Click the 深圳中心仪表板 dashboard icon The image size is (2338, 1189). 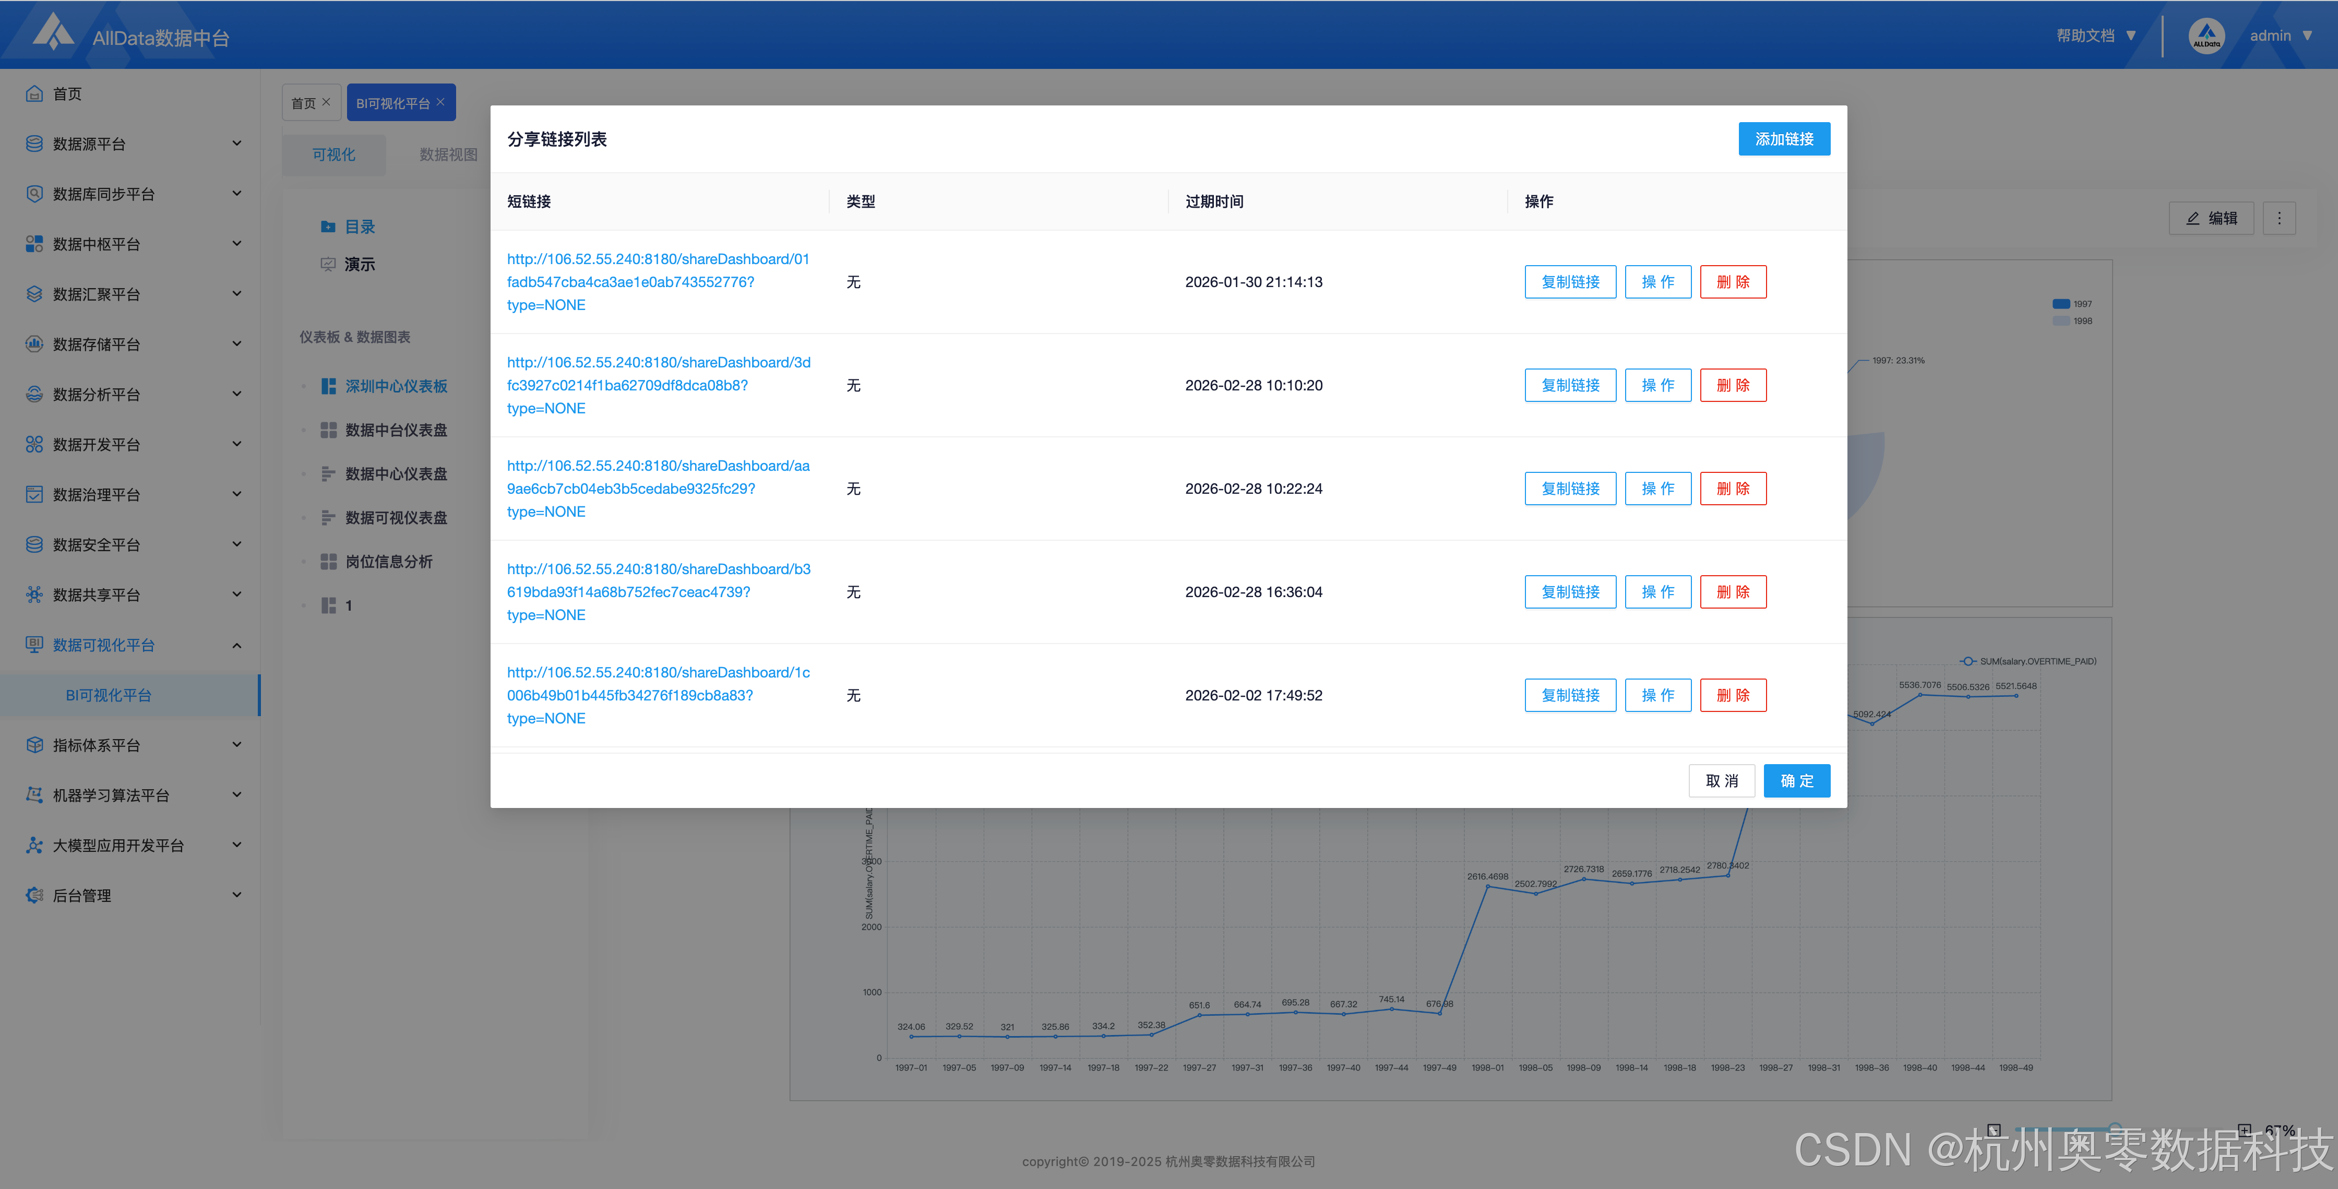[329, 387]
